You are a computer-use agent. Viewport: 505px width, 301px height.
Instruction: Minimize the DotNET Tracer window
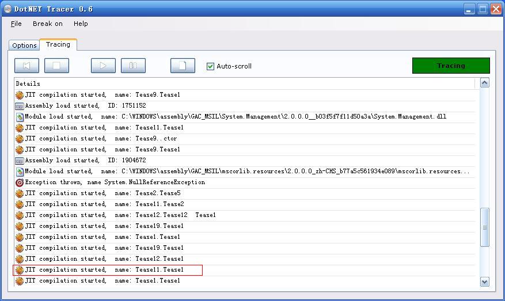click(x=469, y=9)
